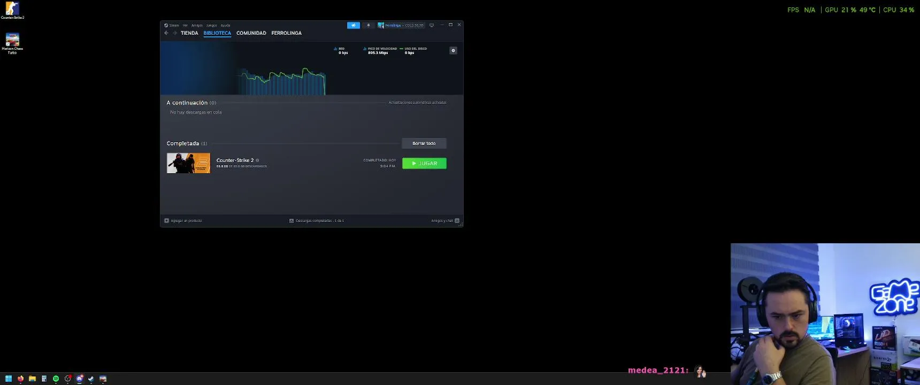Click the RED 0 bps stat
The height and width of the screenshot is (385, 920).
341,51
